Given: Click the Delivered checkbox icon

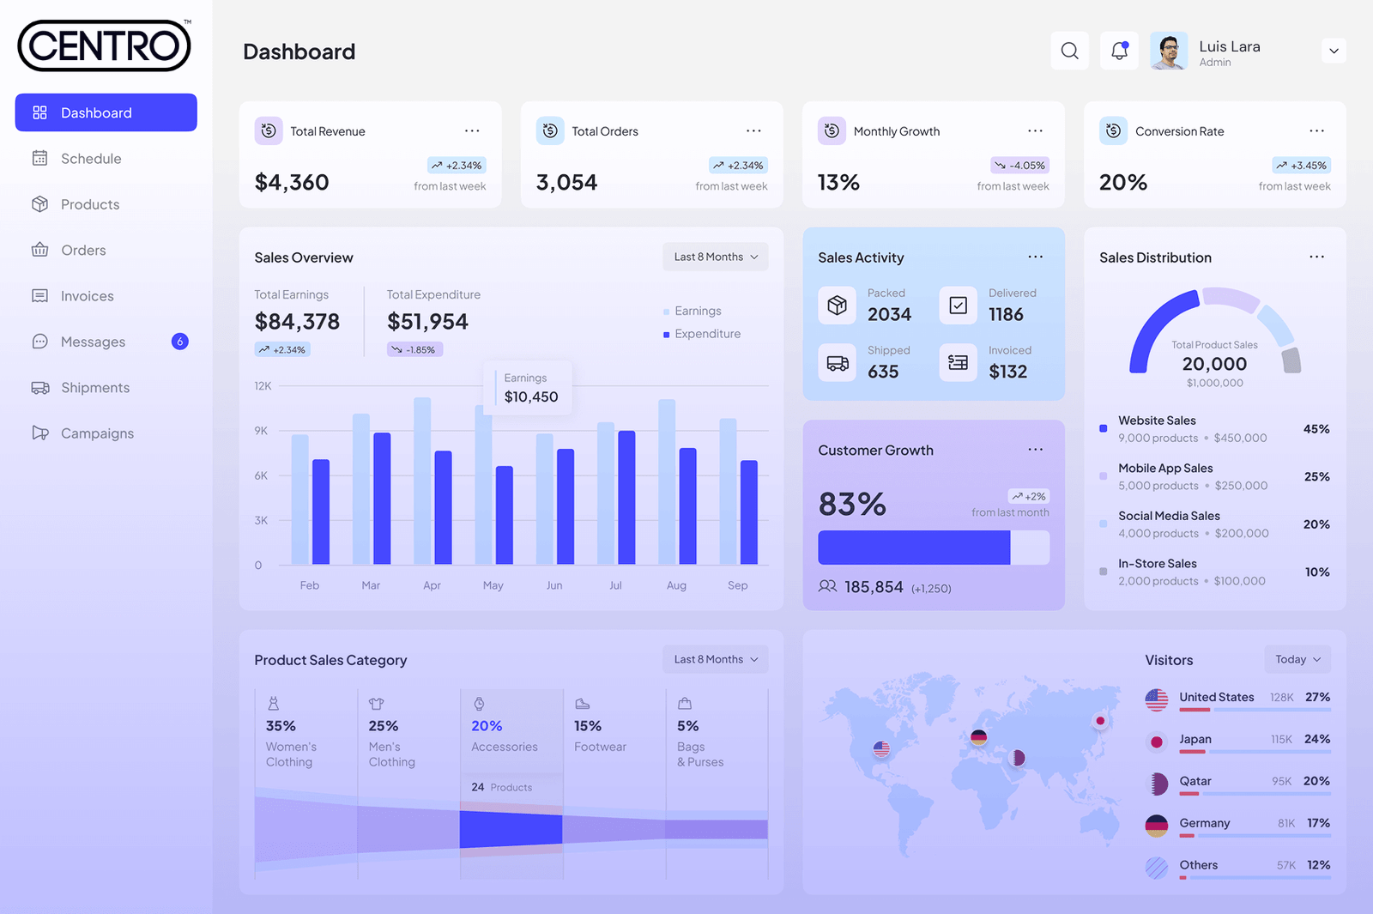Looking at the screenshot, I should (x=958, y=306).
